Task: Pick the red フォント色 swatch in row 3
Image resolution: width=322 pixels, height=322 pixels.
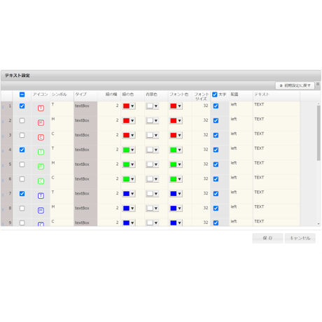Action: tap(174, 135)
